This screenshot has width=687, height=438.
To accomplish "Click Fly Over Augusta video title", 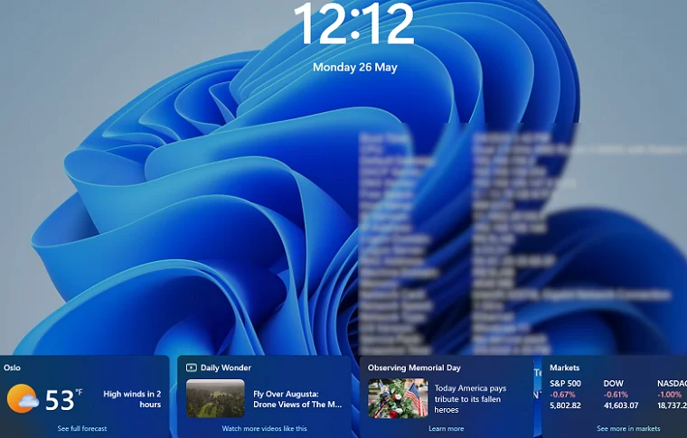I will [297, 399].
